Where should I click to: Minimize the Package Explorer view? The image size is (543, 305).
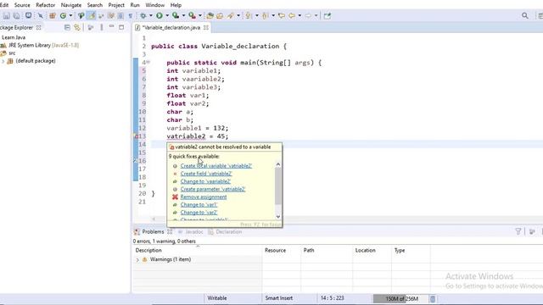click(111, 26)
